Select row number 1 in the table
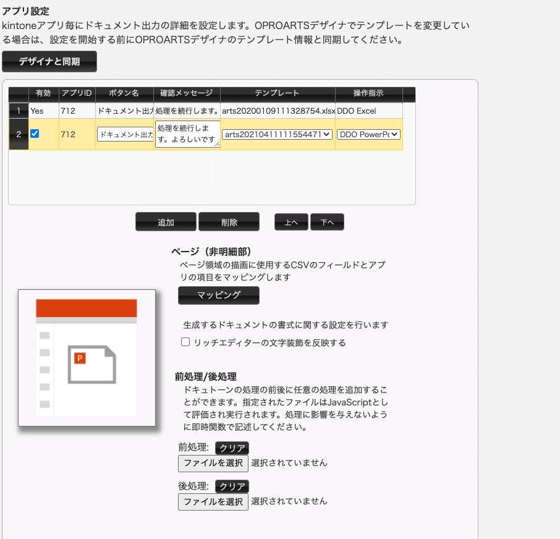The width and height of the screenshot is (560, 539). [x=19, y=111]
